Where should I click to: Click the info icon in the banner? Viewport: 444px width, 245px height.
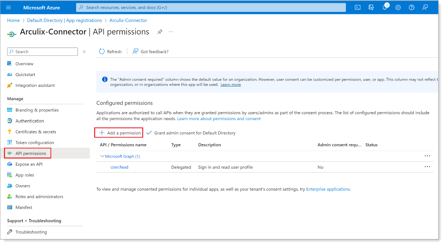tap(105, 79)
